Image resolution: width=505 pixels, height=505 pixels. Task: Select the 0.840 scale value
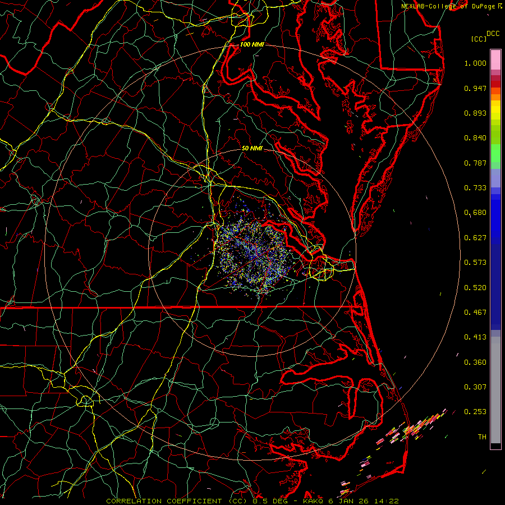point(475,138)
